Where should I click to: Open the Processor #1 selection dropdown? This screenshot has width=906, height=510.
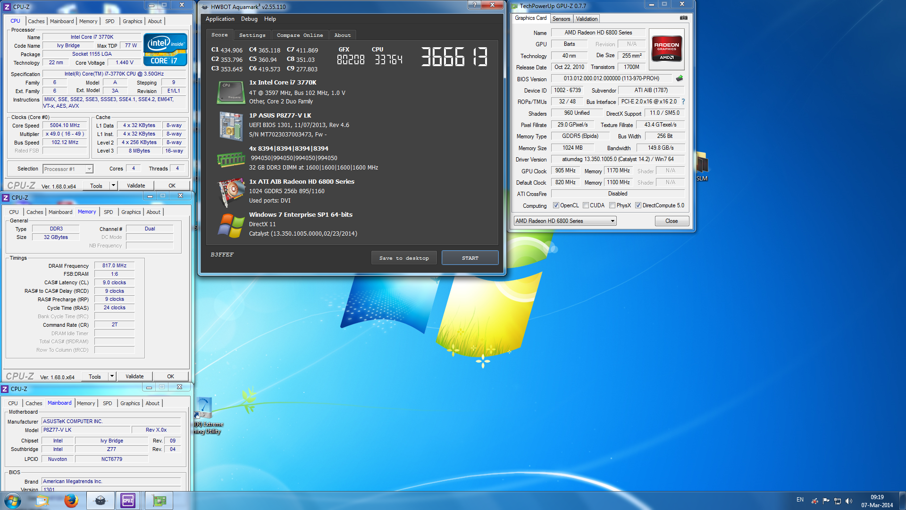(x=68, y=169)
